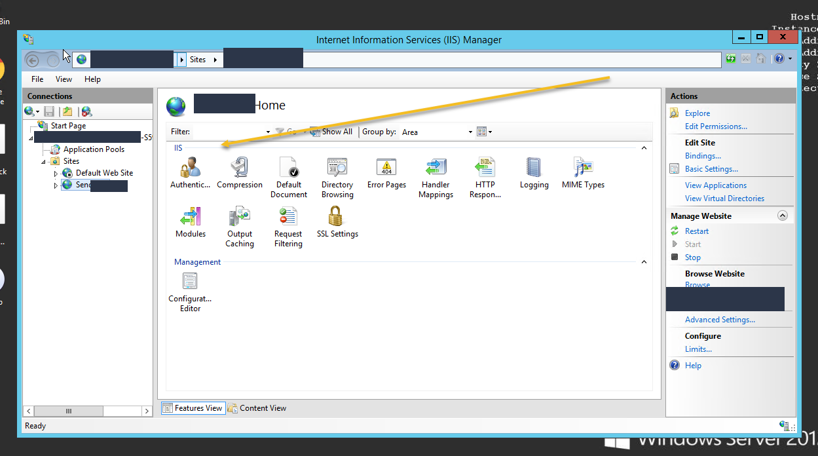This screenshot has height=456, width=818.
Task: Open Default Document settings
Action: (x=288, y=168)
